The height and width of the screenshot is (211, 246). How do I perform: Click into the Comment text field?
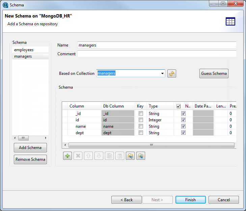click(x=157, y=54)
